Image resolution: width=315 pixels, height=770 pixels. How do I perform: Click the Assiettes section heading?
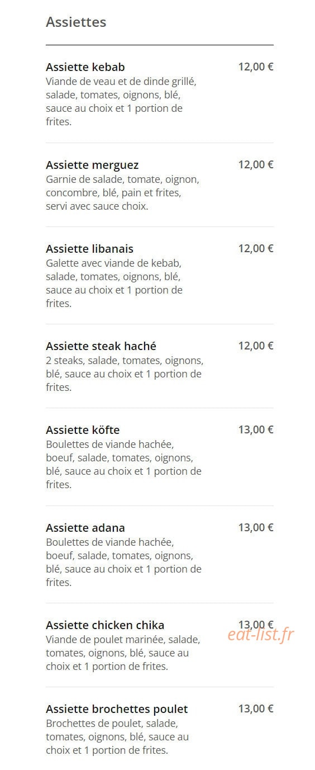click(76, 22)
